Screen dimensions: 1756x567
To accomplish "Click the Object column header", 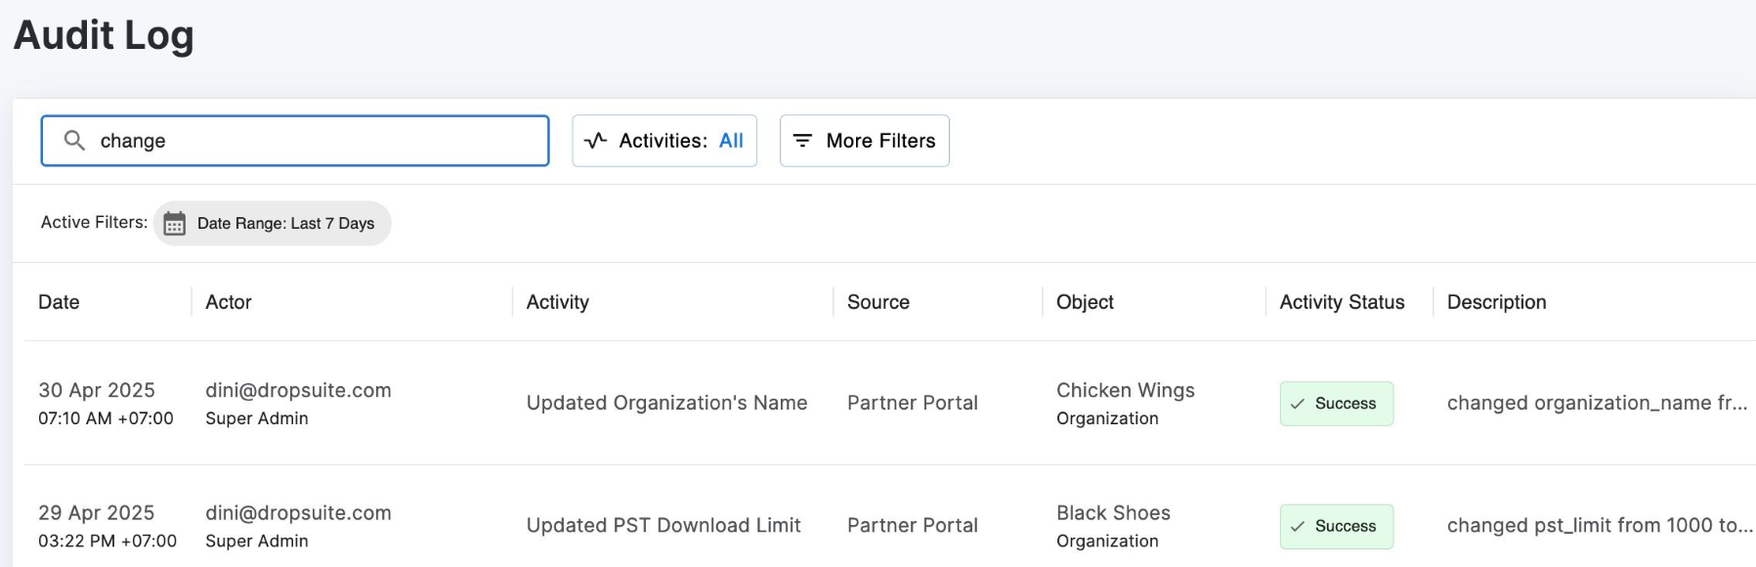I will [1085, 302].
